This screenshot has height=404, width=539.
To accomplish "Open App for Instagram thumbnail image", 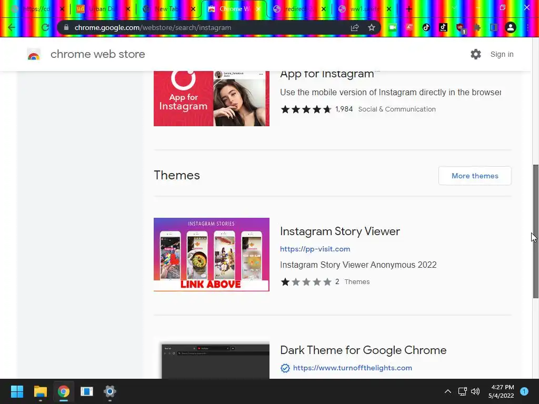I will (x=212, y=98).
